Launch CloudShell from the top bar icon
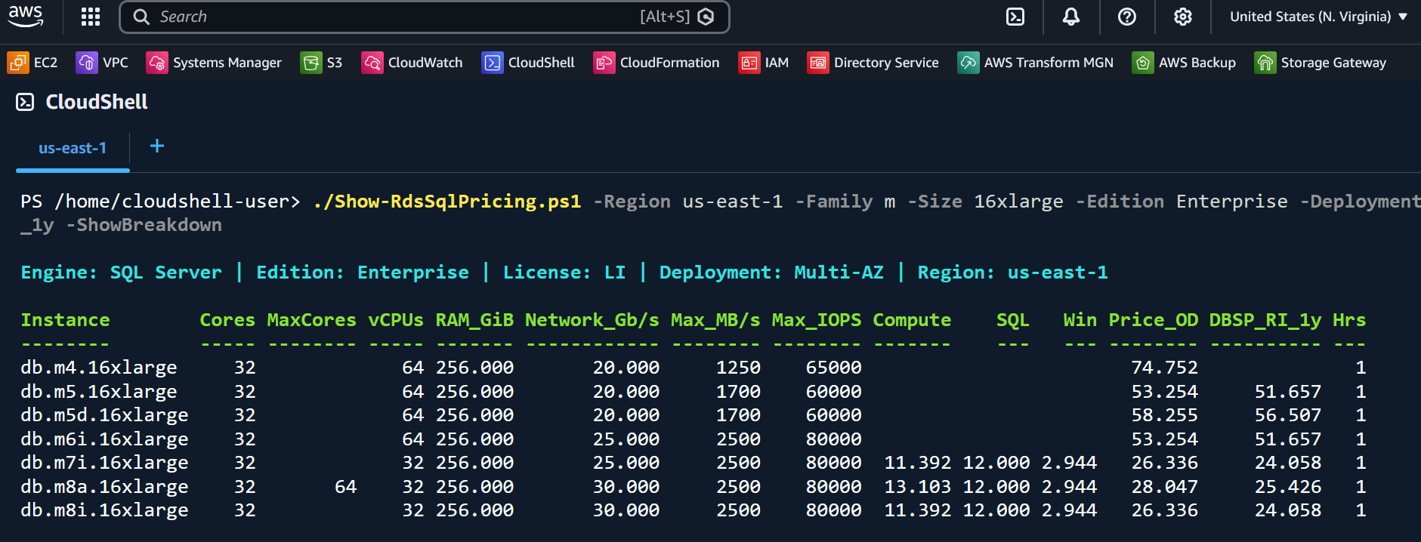Viewport: 1421px width, 542px height. 1015,17
